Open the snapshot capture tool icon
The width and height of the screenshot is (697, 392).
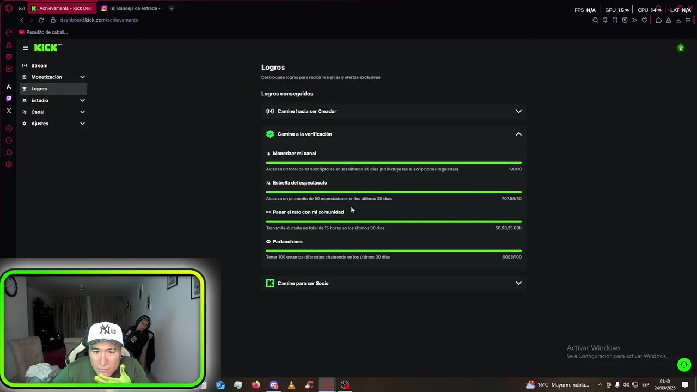point(615,20)
